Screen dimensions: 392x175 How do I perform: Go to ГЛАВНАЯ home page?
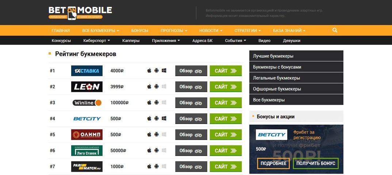61,31
